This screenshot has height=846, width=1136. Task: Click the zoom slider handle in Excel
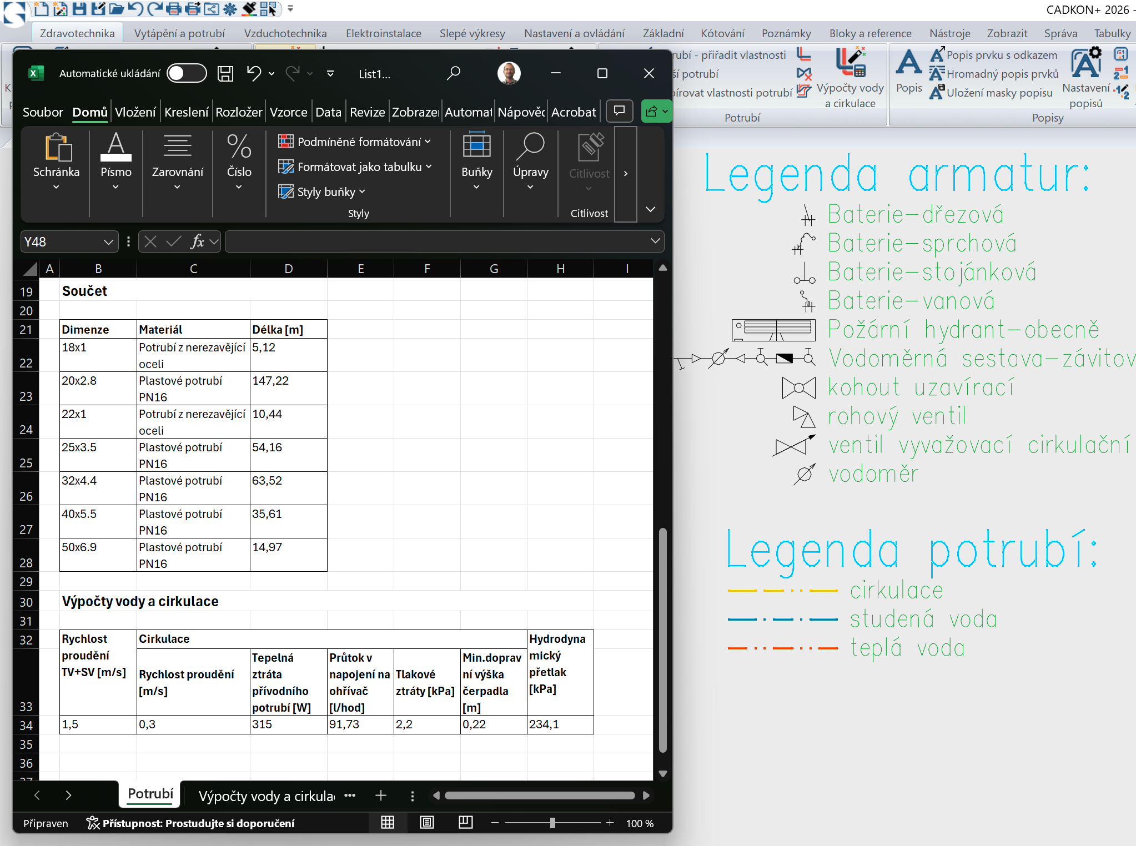[x=552, y=823]
